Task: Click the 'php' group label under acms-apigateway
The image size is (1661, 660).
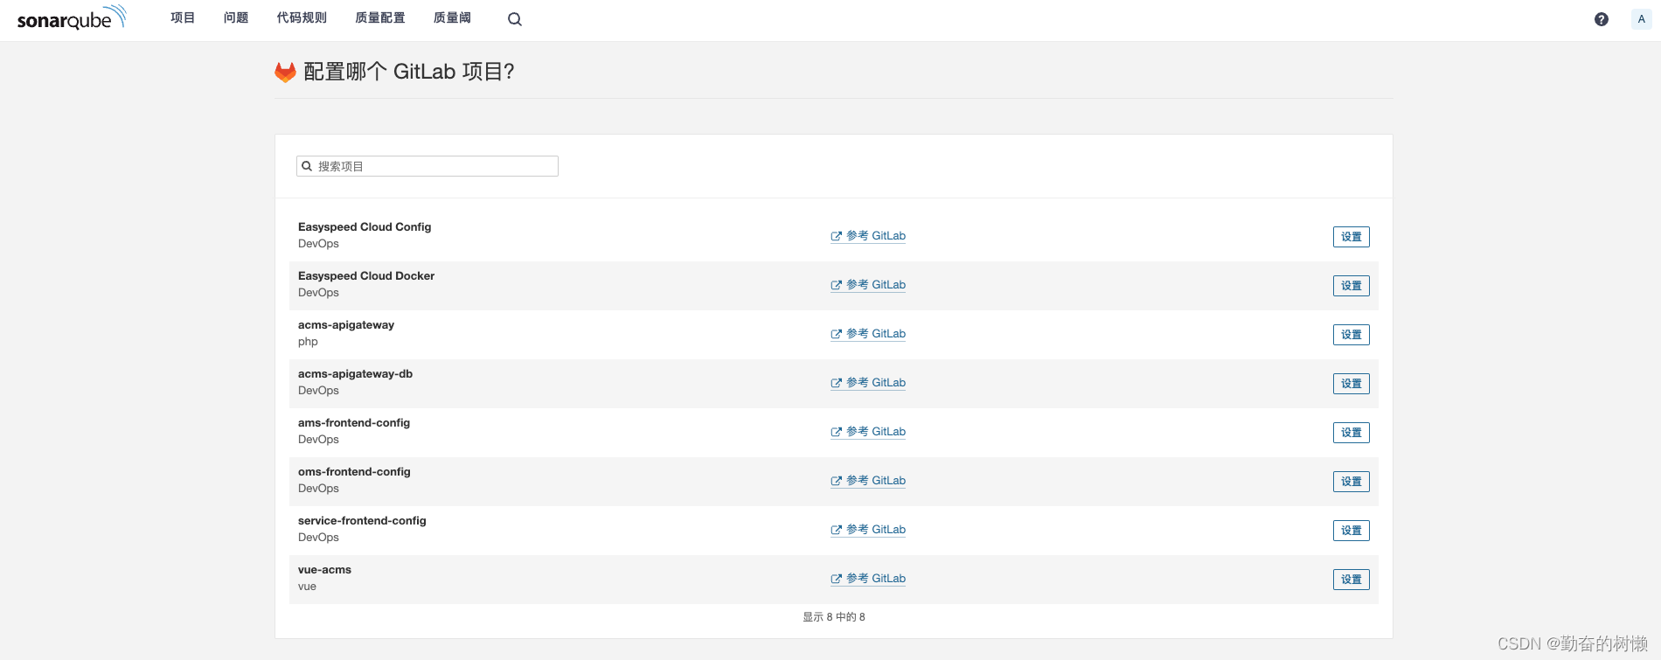Action: [x=308, y=342]
